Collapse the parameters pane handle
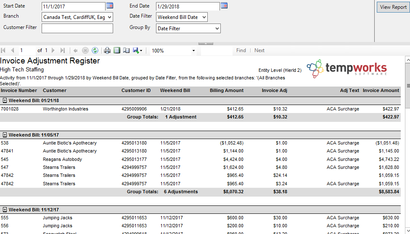The image size is (410, 234). [x=206, y=44]
